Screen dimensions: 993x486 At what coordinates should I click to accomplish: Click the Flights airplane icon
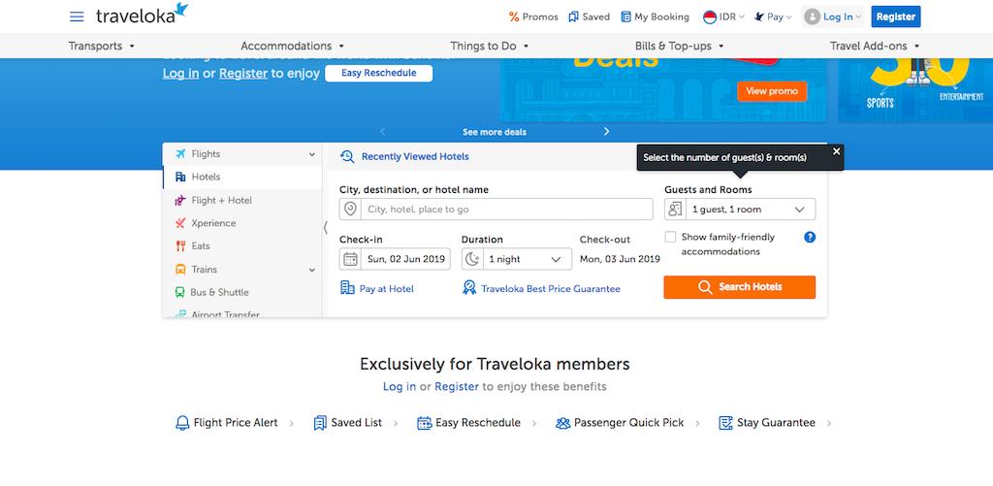pyautogui.click(x=180, y=154)
